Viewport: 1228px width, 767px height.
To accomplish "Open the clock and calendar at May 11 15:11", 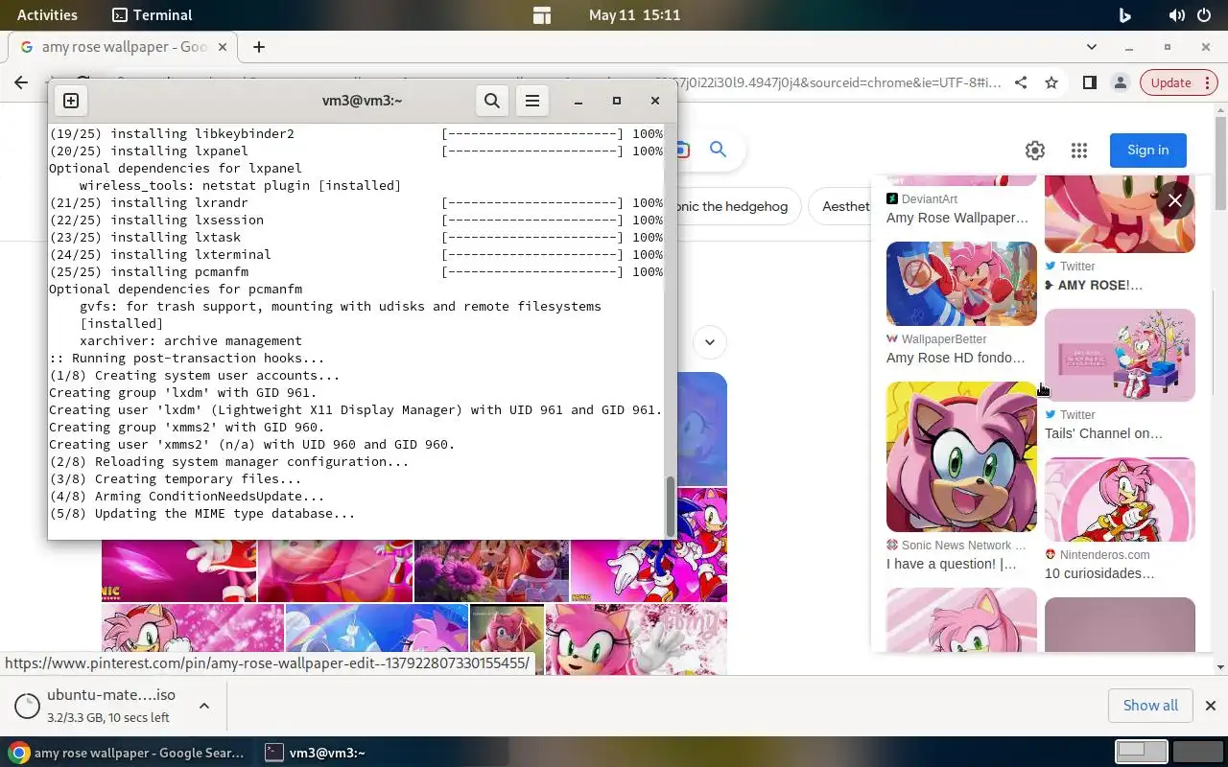I will [x=634, y=14].
